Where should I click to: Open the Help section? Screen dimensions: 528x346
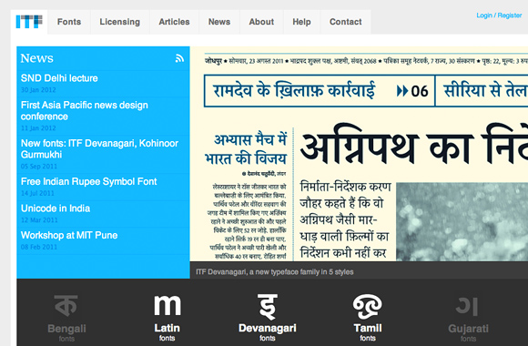tap(301, 22)
